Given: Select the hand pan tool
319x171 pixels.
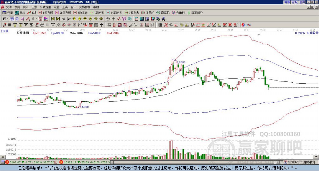Looking at the screenshot, I should point(108,19).
